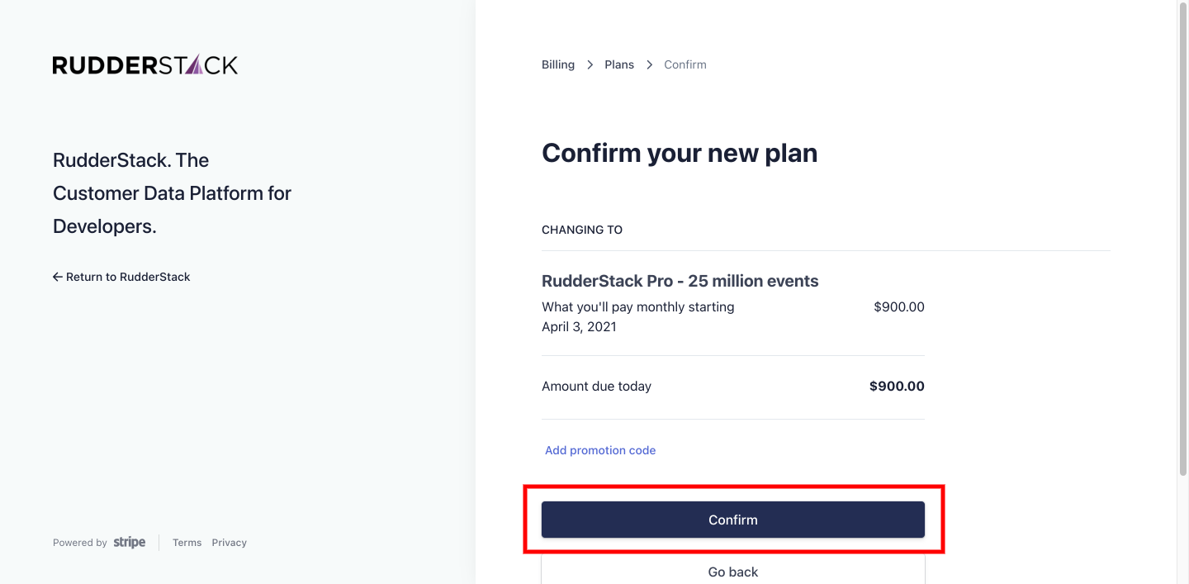Screen dimensions: 1189x584
Task: Open the Add promotion code field
Action: tap(600, 450)
